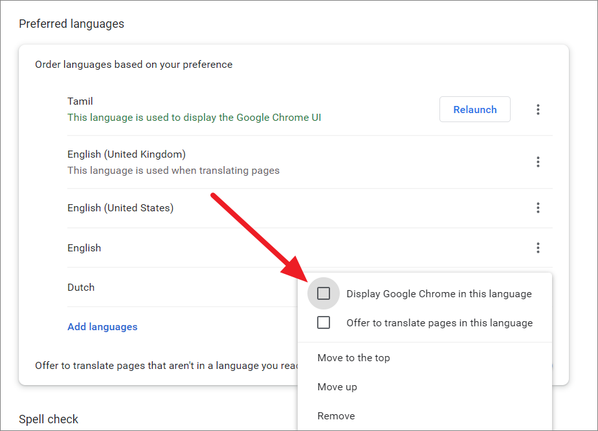Image resolution: width=598 pixels, height=431 pixels.
Task: Click the Spell check heading
Action: [49, 419]
